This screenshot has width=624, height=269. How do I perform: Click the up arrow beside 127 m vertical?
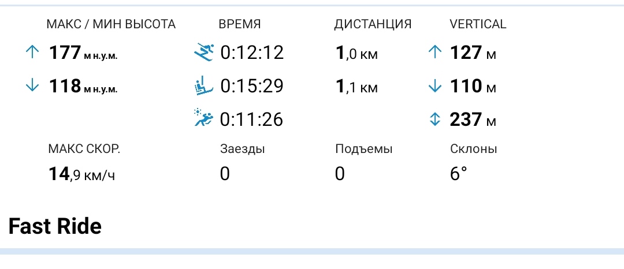coord(434,53)
